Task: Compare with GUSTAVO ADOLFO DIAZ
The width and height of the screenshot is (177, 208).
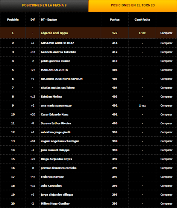Action: [166, 43]
